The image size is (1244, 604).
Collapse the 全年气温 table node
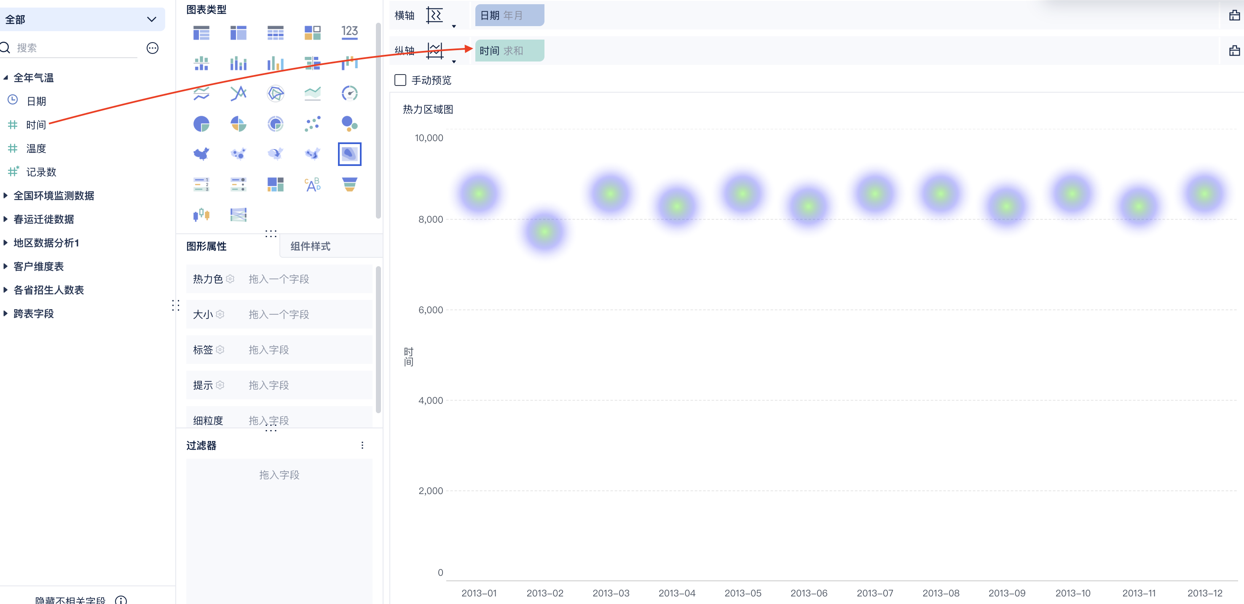tap(6, 77)
